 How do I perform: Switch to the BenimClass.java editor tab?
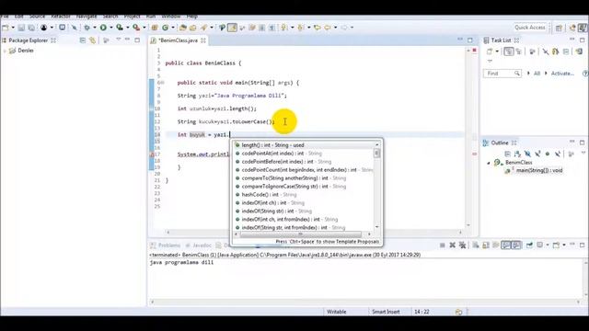tap(179, 40)
